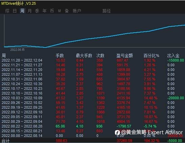Click the green 65.06 lots cell
The image size is (185, 143).
(x=60, y=126)
